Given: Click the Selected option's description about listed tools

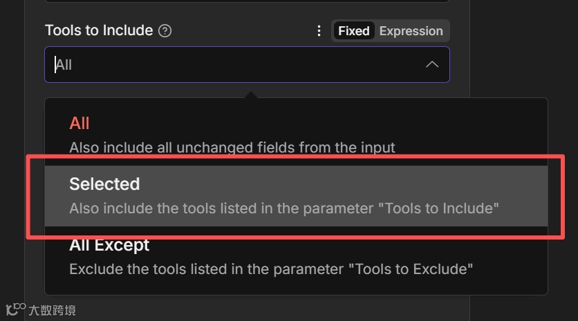Looking at the screenshot, I should tap(284, 208).
